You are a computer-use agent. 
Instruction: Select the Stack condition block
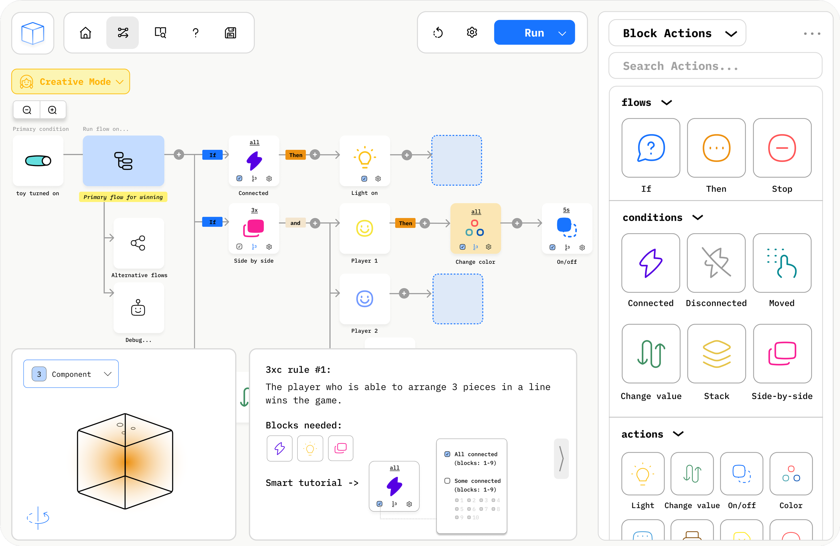pos(716,354)
